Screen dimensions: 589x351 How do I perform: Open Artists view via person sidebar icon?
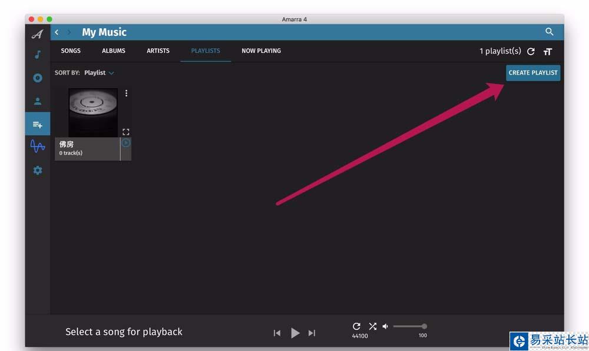click(x=38, y=101)
